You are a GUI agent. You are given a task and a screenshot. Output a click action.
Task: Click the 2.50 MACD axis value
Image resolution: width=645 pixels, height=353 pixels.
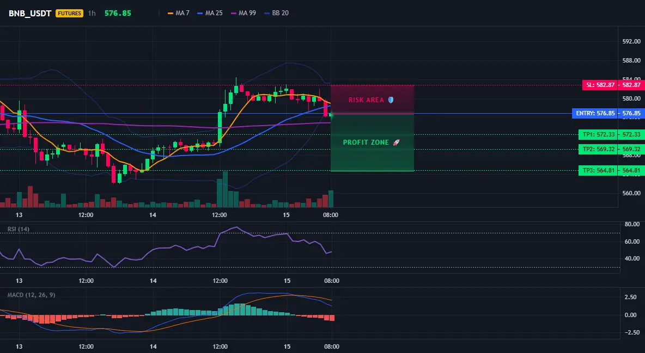tap(630, 297)
